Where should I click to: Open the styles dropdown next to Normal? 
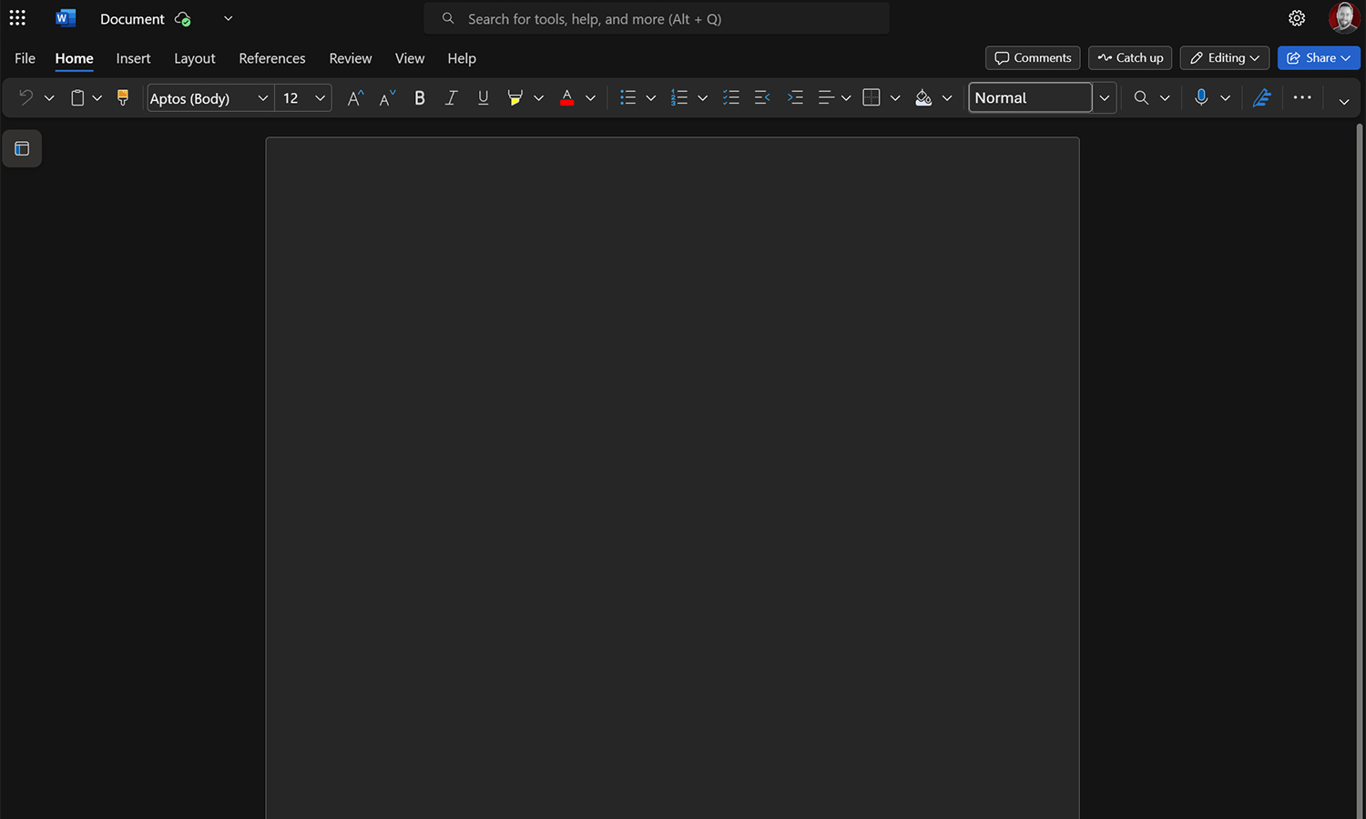[x=1104, y=97]
